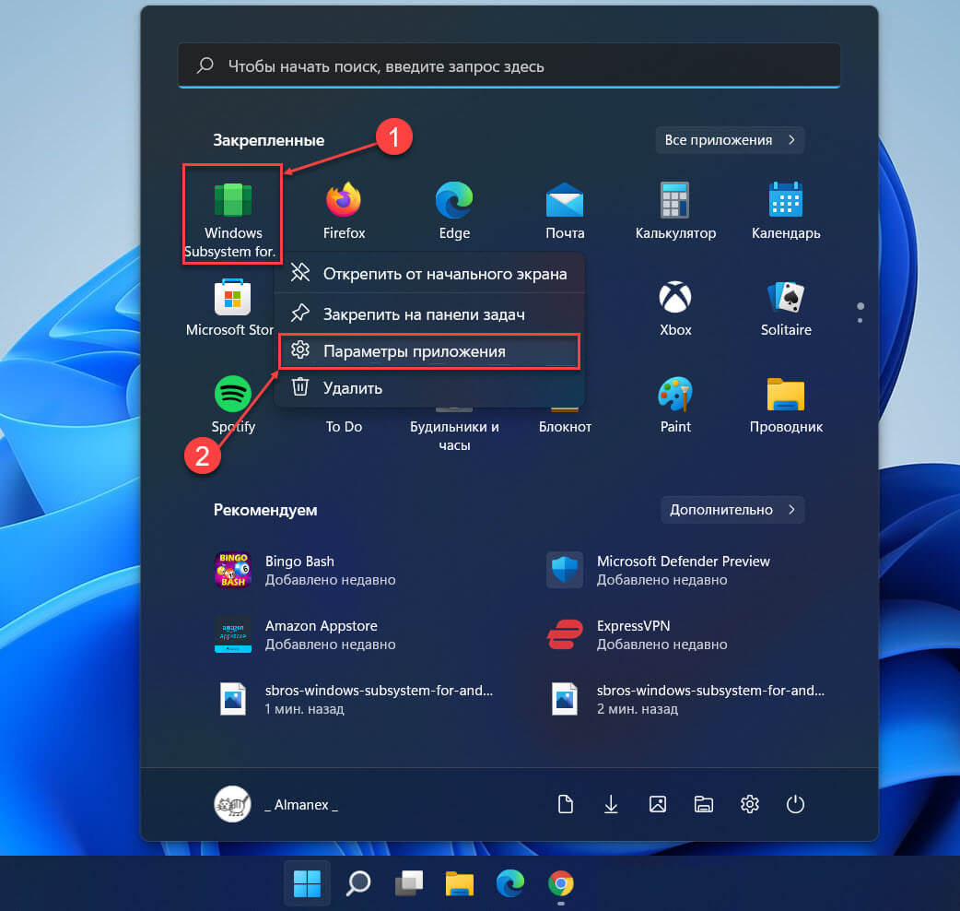The image size is (960, 911).
Task: Open Settings gear in Start footer
Action: point(749,804)
